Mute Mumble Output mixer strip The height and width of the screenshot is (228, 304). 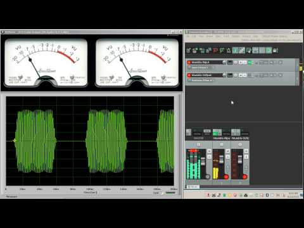coord(246,151)
